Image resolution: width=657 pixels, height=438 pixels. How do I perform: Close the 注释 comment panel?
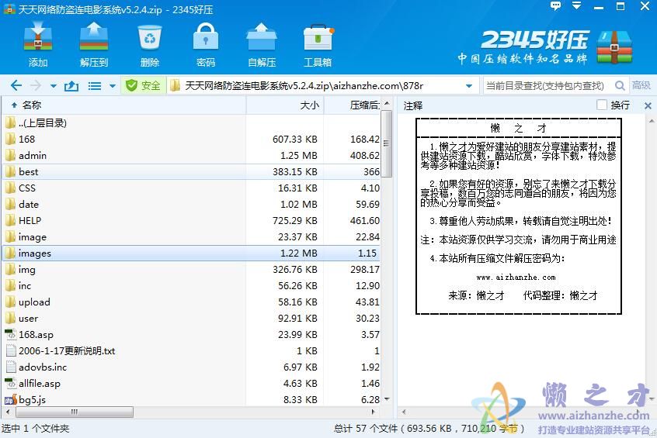(648, 106)
